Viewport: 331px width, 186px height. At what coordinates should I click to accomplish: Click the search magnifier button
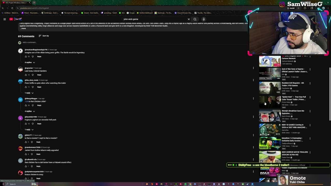[x=195, y=19]
